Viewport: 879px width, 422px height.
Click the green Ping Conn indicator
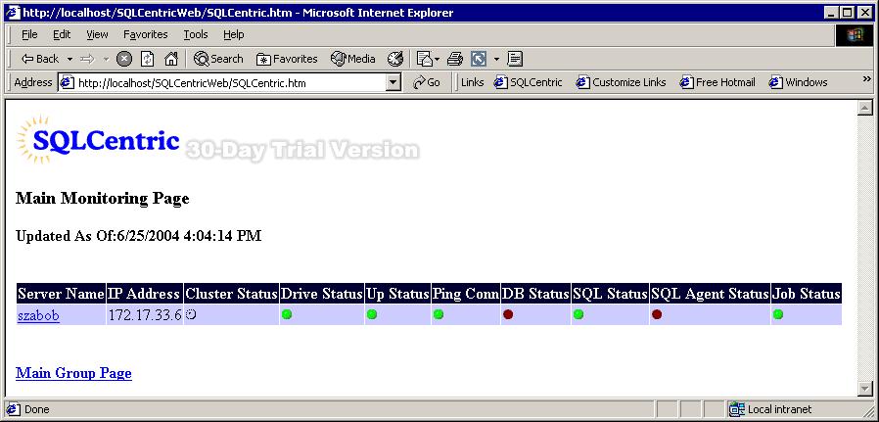pos(439,314)
